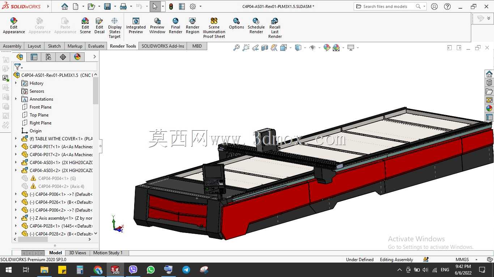Launch the Edit Decal tool
The width and height of the screenshot is (494, 277).
(99, 26)
